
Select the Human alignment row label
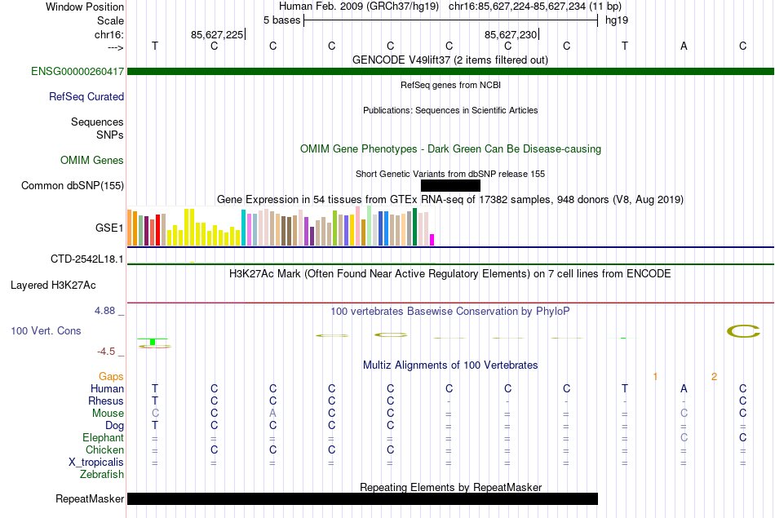point(107,389)
